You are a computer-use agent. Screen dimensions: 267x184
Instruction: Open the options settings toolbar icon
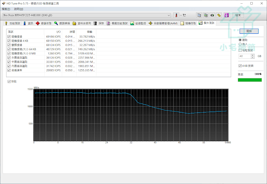coord(219,15)
